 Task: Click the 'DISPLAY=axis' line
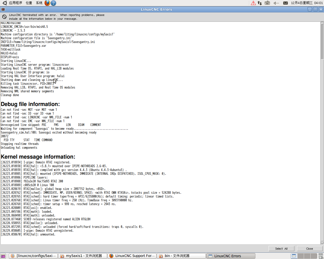click(x=10, y=57)
